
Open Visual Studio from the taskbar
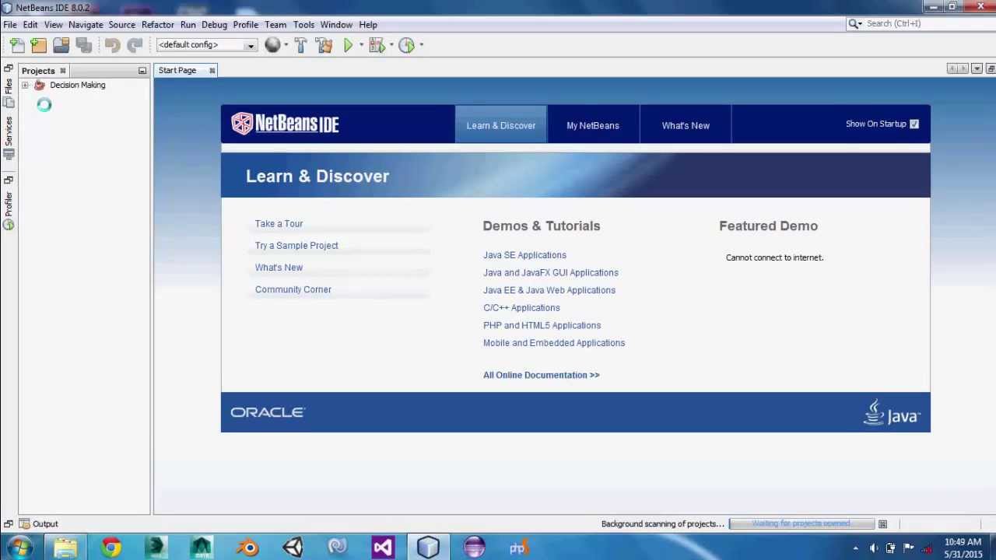[383, 548]
